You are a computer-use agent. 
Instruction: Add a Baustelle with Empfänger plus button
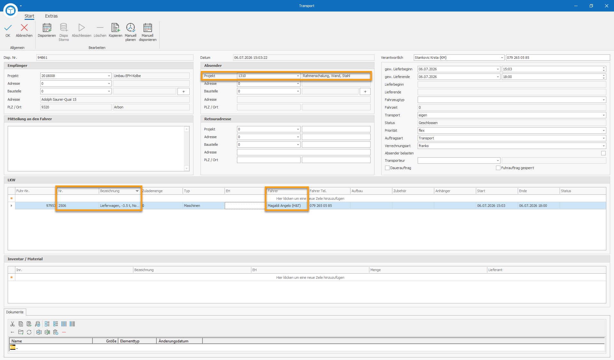[184, 91]
